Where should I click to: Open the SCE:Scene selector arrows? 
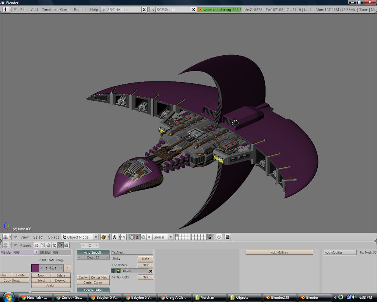153,10
